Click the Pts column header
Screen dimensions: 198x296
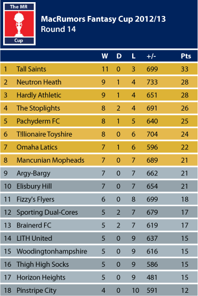[x=186, y=56]
